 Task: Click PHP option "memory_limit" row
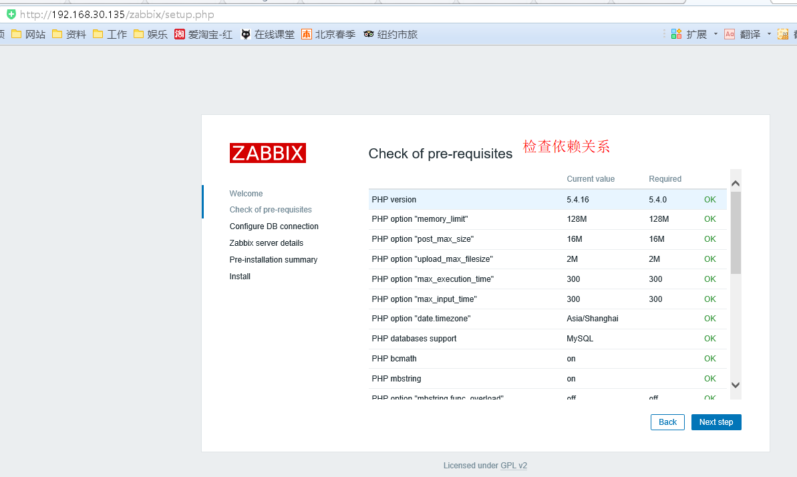click(547, 219)
